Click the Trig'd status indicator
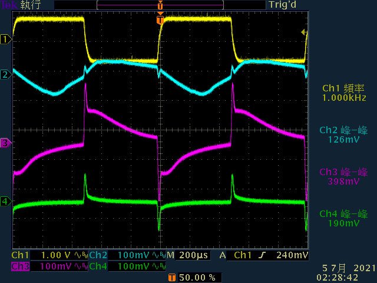This screenshot has height=283, width=377. tap(283, 5)
